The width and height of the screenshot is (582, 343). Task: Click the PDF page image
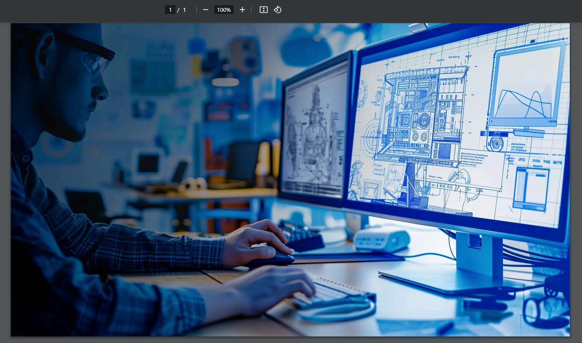pyautogui.click(x=290, y=180)
